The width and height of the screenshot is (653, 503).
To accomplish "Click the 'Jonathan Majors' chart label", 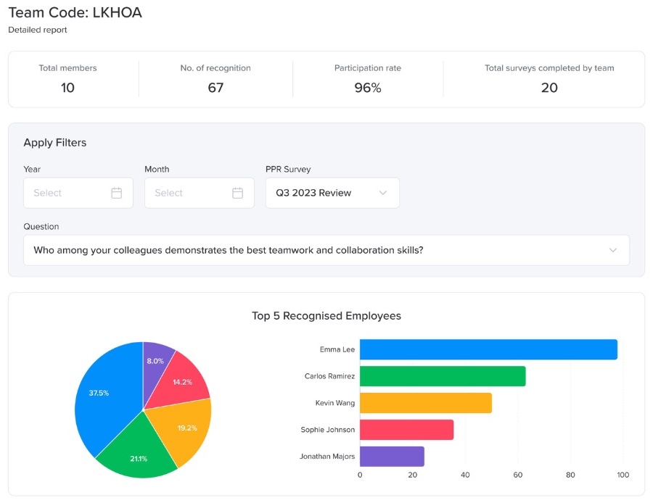I will (327, 457).
